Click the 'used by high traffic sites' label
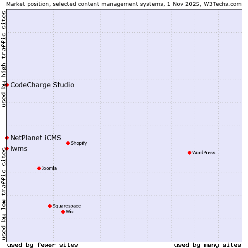This screenshot has width=248, height=248. [x=4, y=59]
